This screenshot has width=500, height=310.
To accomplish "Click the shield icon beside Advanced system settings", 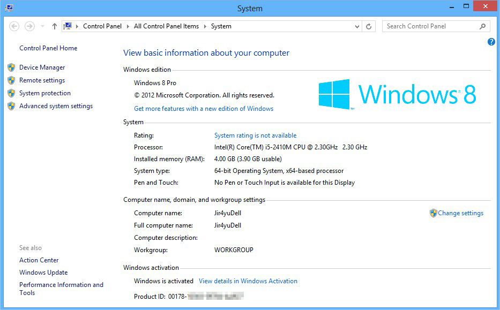I will (11, 106).
